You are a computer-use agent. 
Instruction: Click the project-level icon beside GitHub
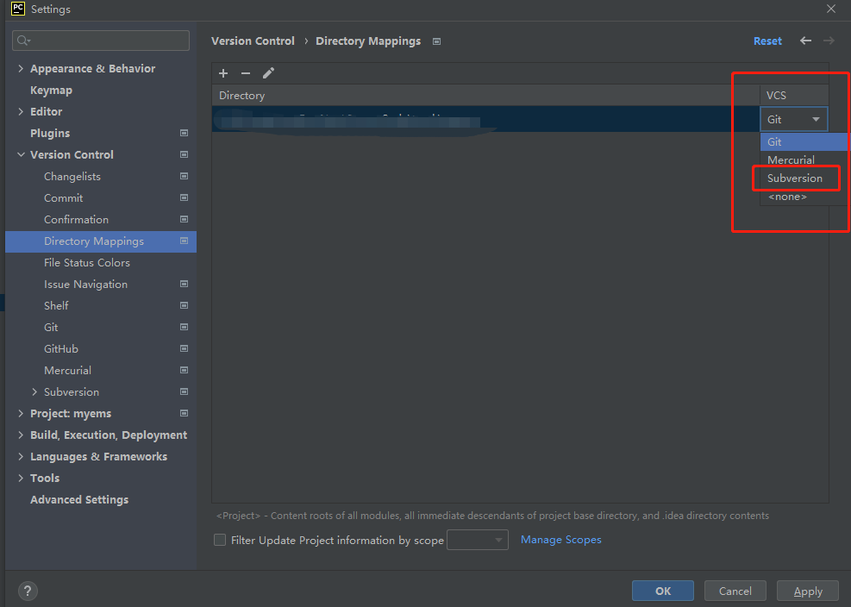(x=184, y=348)
